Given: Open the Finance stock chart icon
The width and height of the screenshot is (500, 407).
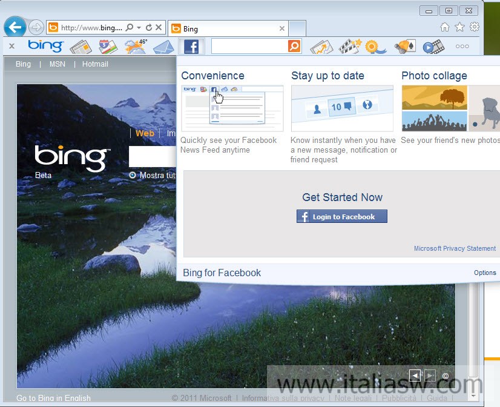Looking at the screenshot, I should coord(321,47).
